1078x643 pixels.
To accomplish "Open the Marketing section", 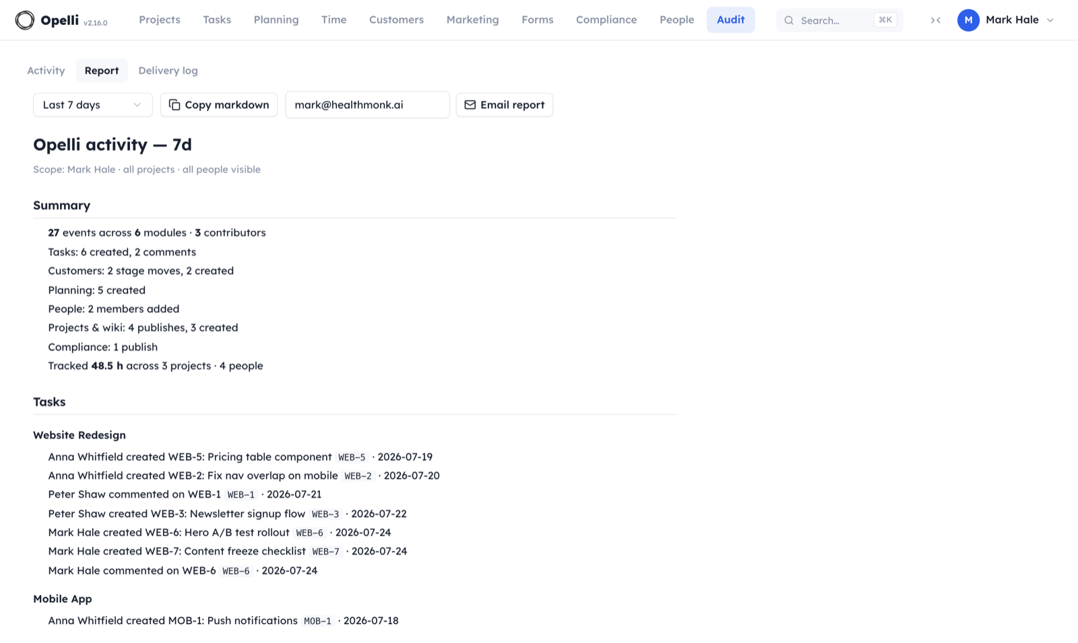I will point(472,20).
